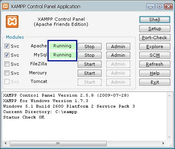Open Setup

(x=155, y=29)
